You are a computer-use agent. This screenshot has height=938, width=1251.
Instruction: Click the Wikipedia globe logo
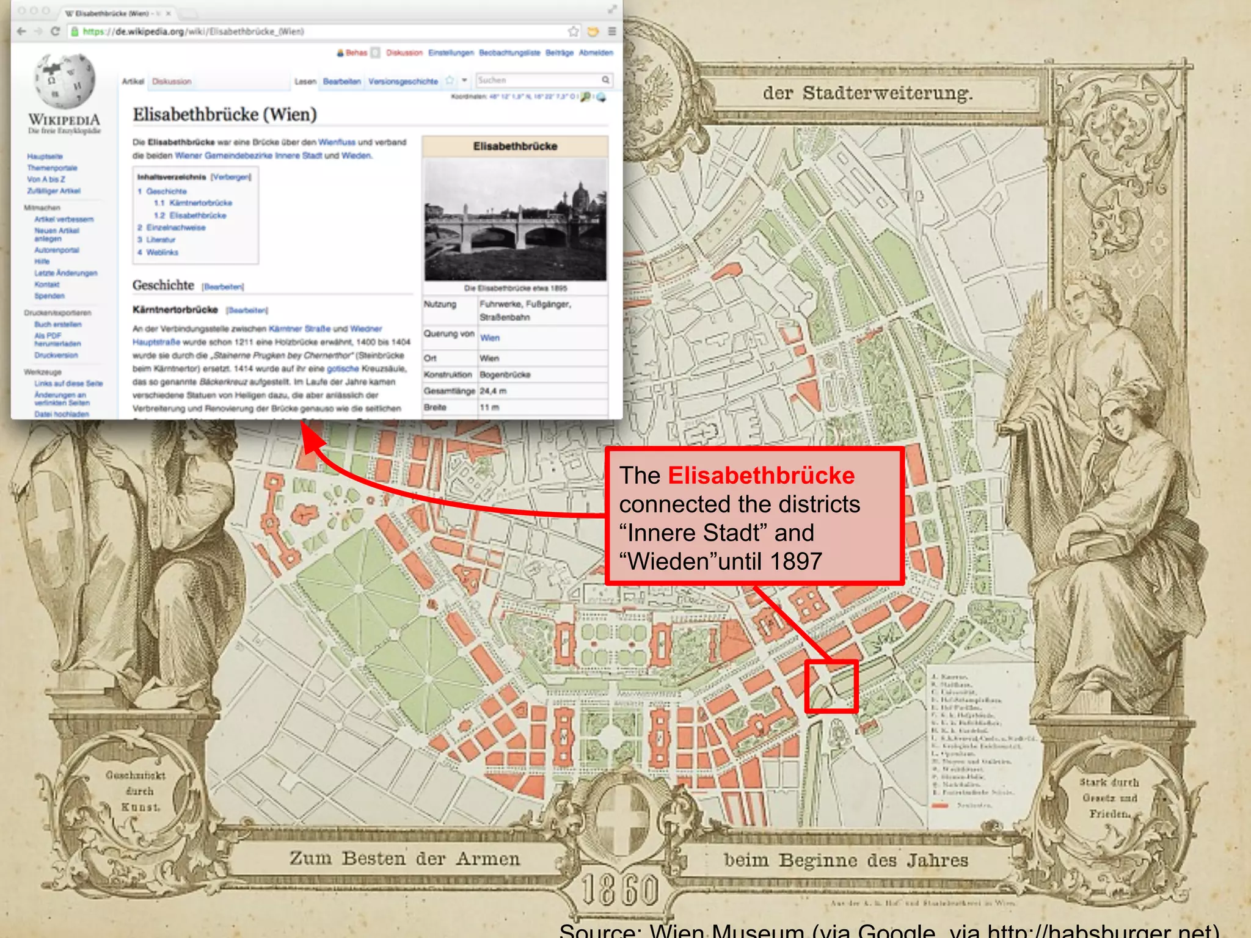pyautogui.click(x=64, y=81)
